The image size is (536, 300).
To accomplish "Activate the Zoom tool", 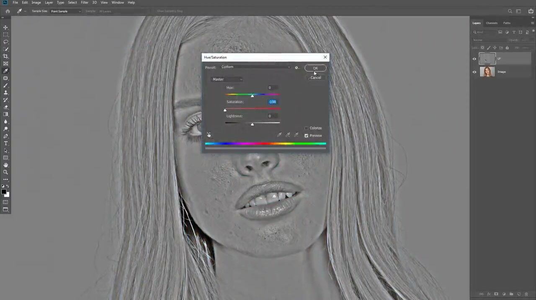I will click(x=6, y=172).
